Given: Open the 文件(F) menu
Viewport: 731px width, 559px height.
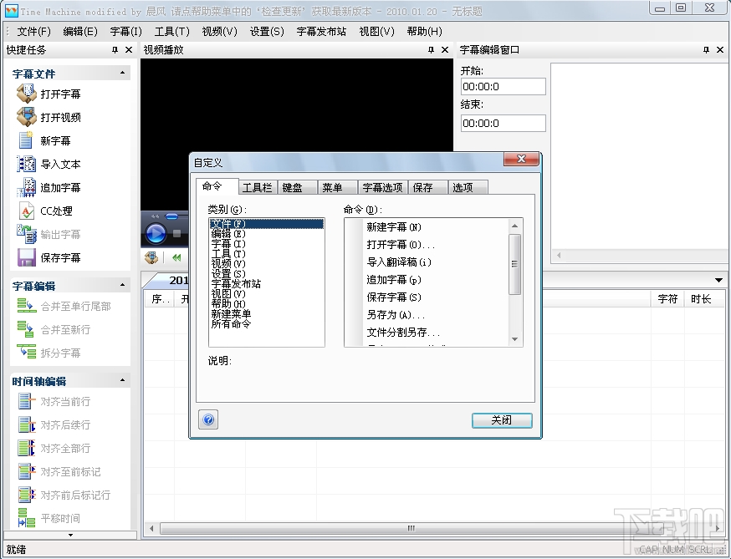Looking at the screenshot, I should [x=33, y=31].
